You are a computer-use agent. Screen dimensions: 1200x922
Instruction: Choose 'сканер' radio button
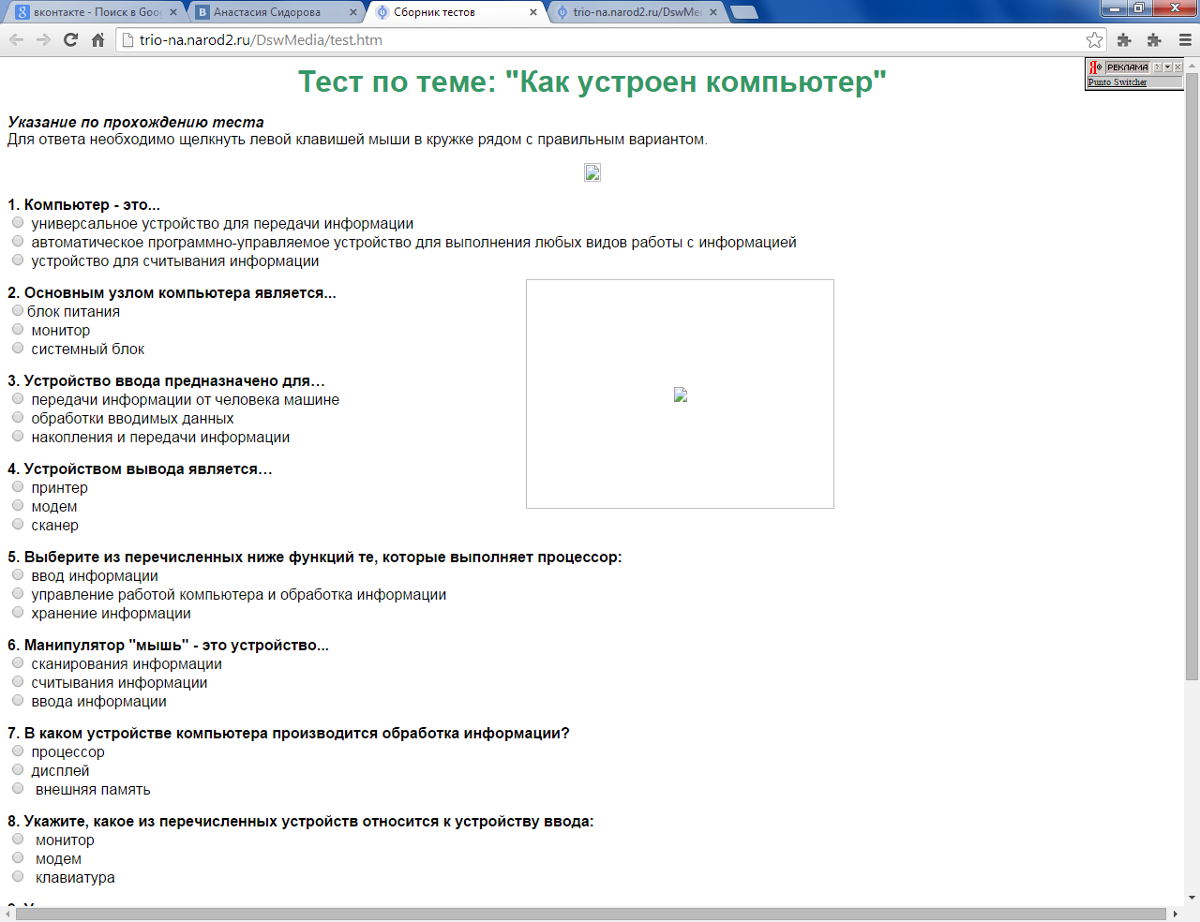(x=18, y=524)
